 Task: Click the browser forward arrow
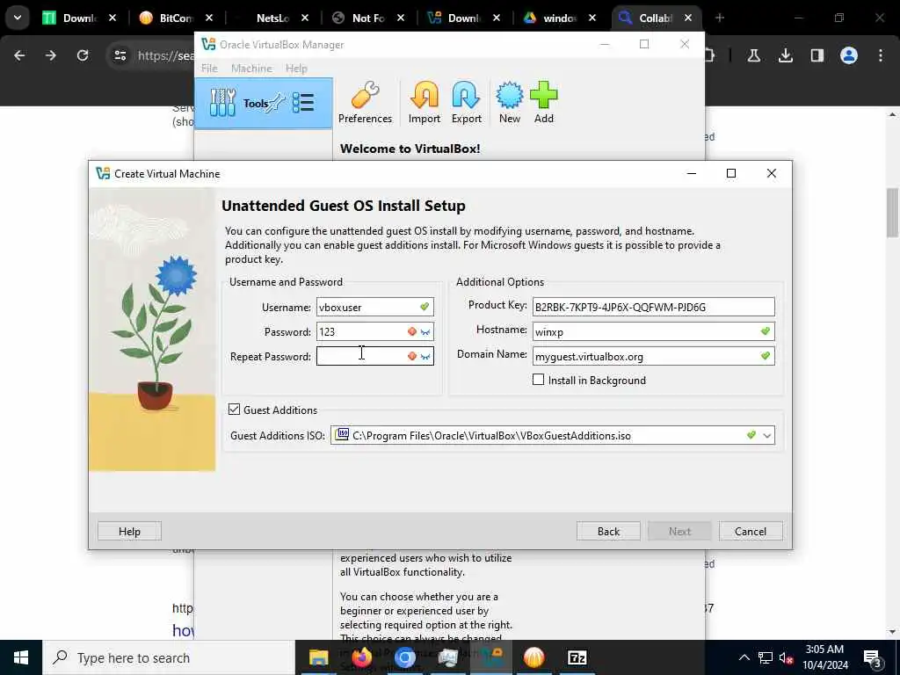[51, 55]
